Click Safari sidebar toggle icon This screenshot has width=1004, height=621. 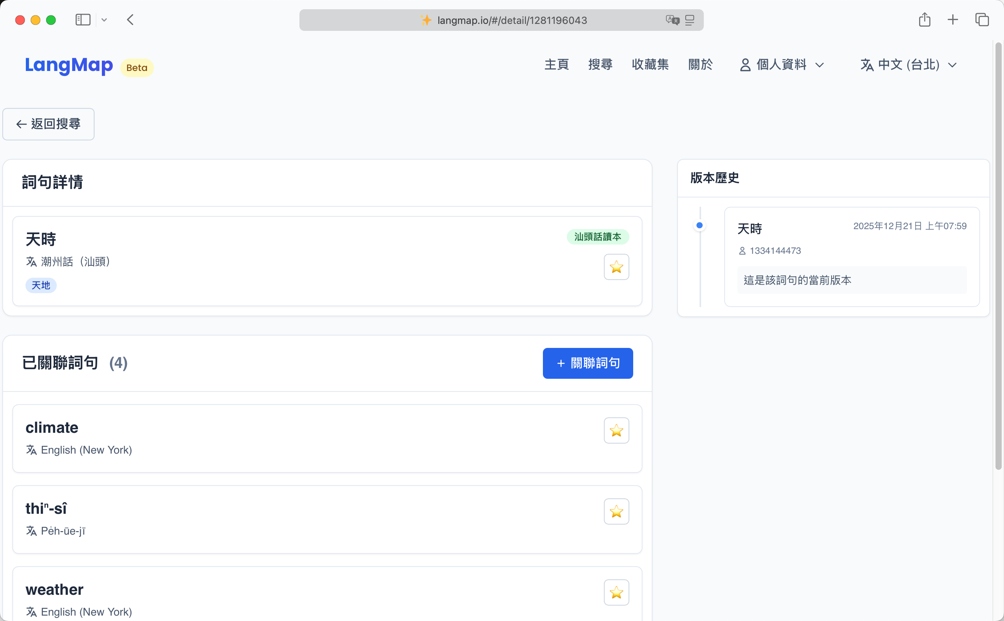tap(83, 20)
